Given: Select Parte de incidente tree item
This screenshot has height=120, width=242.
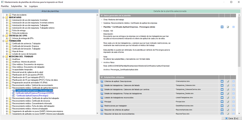Looking at the screenshot, I should pyautogui.click(x=19, y=15).
